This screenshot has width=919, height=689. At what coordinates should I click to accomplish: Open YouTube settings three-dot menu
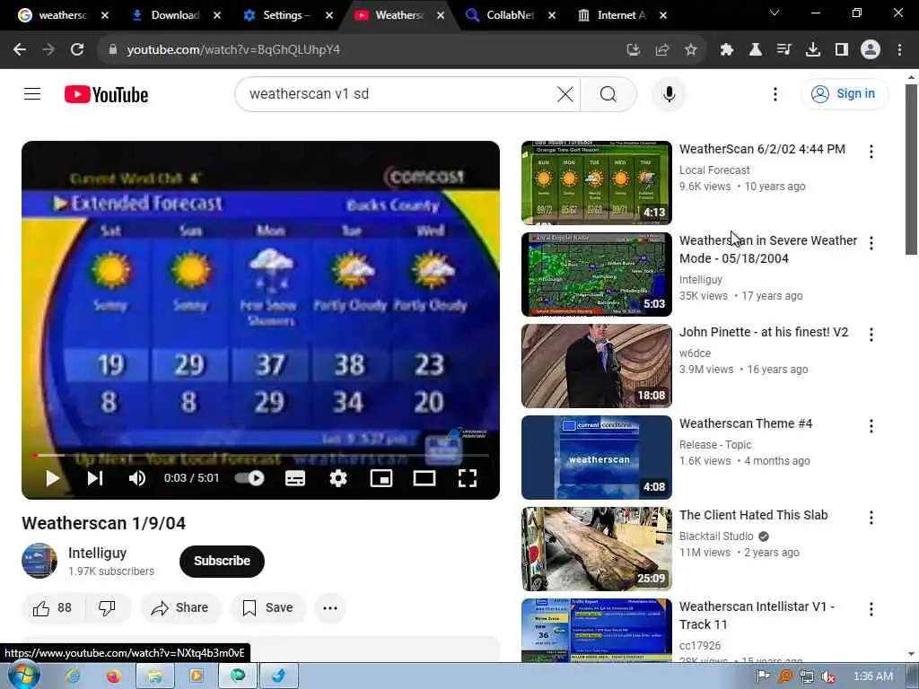coord(775,93)
